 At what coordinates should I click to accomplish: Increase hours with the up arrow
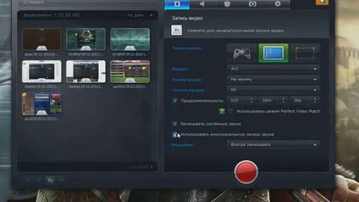(x=252, y=99)
